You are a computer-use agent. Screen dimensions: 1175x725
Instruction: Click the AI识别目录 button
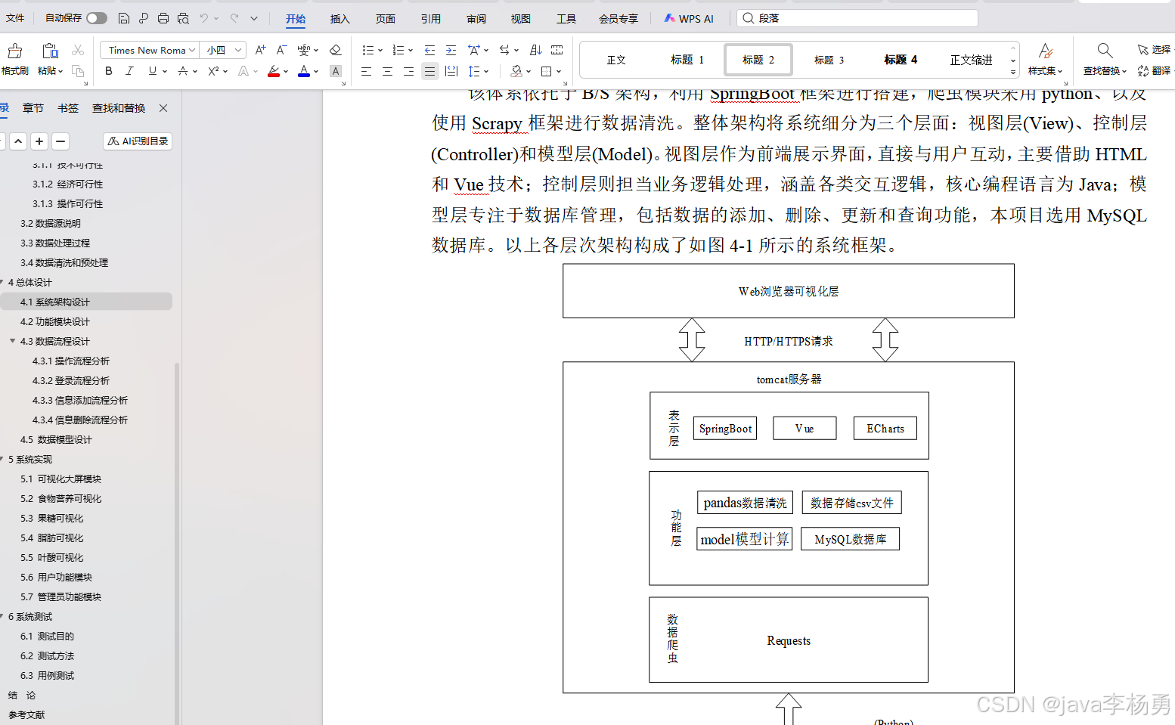pyautogui.click(x=138, y=141)
